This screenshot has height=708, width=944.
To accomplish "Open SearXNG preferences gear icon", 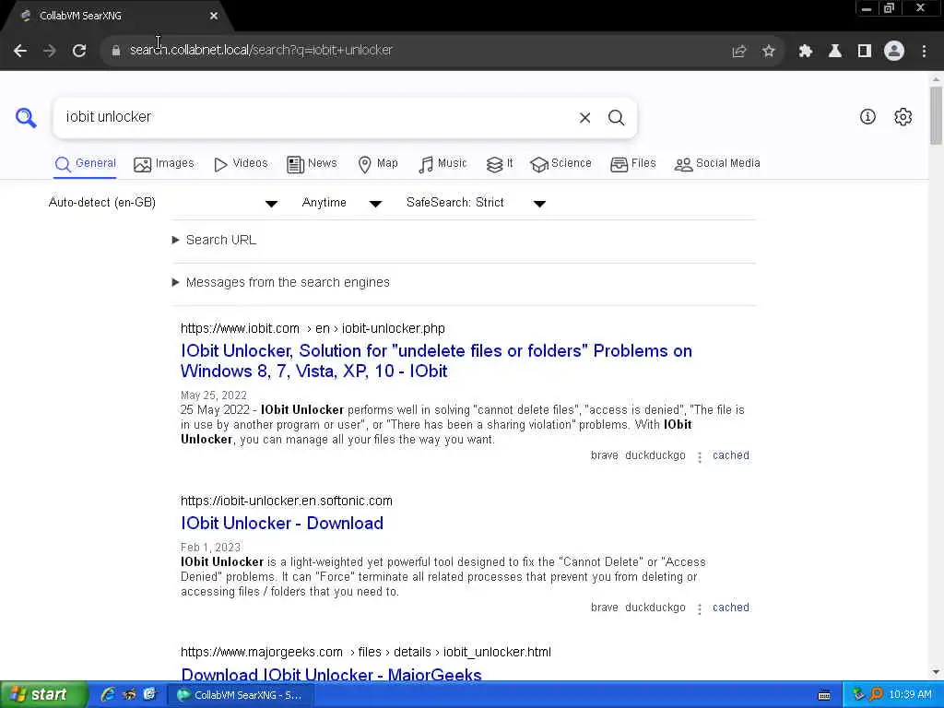I will (903, 117).
